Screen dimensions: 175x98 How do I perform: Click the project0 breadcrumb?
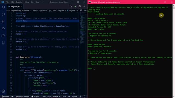[43, 10]
